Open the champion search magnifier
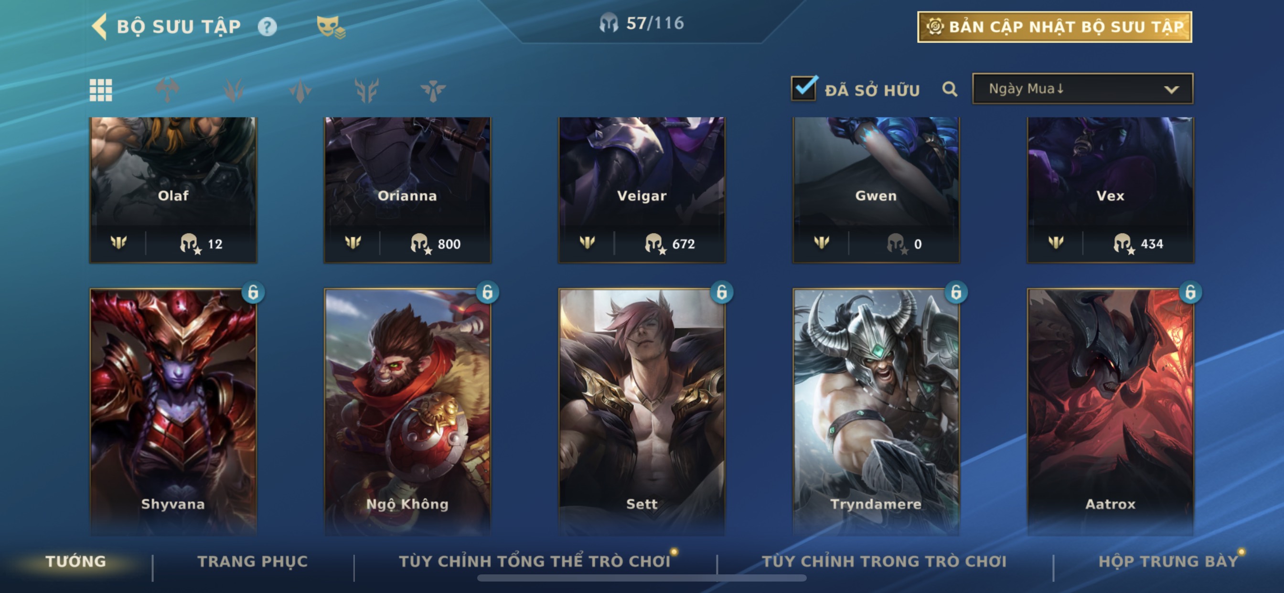Screen dimensions: 1284x593 tap(950, 90)
